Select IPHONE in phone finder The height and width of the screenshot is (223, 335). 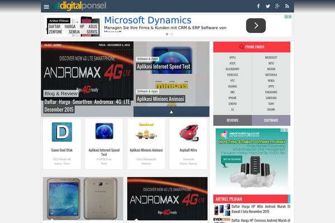pos(232,98)
